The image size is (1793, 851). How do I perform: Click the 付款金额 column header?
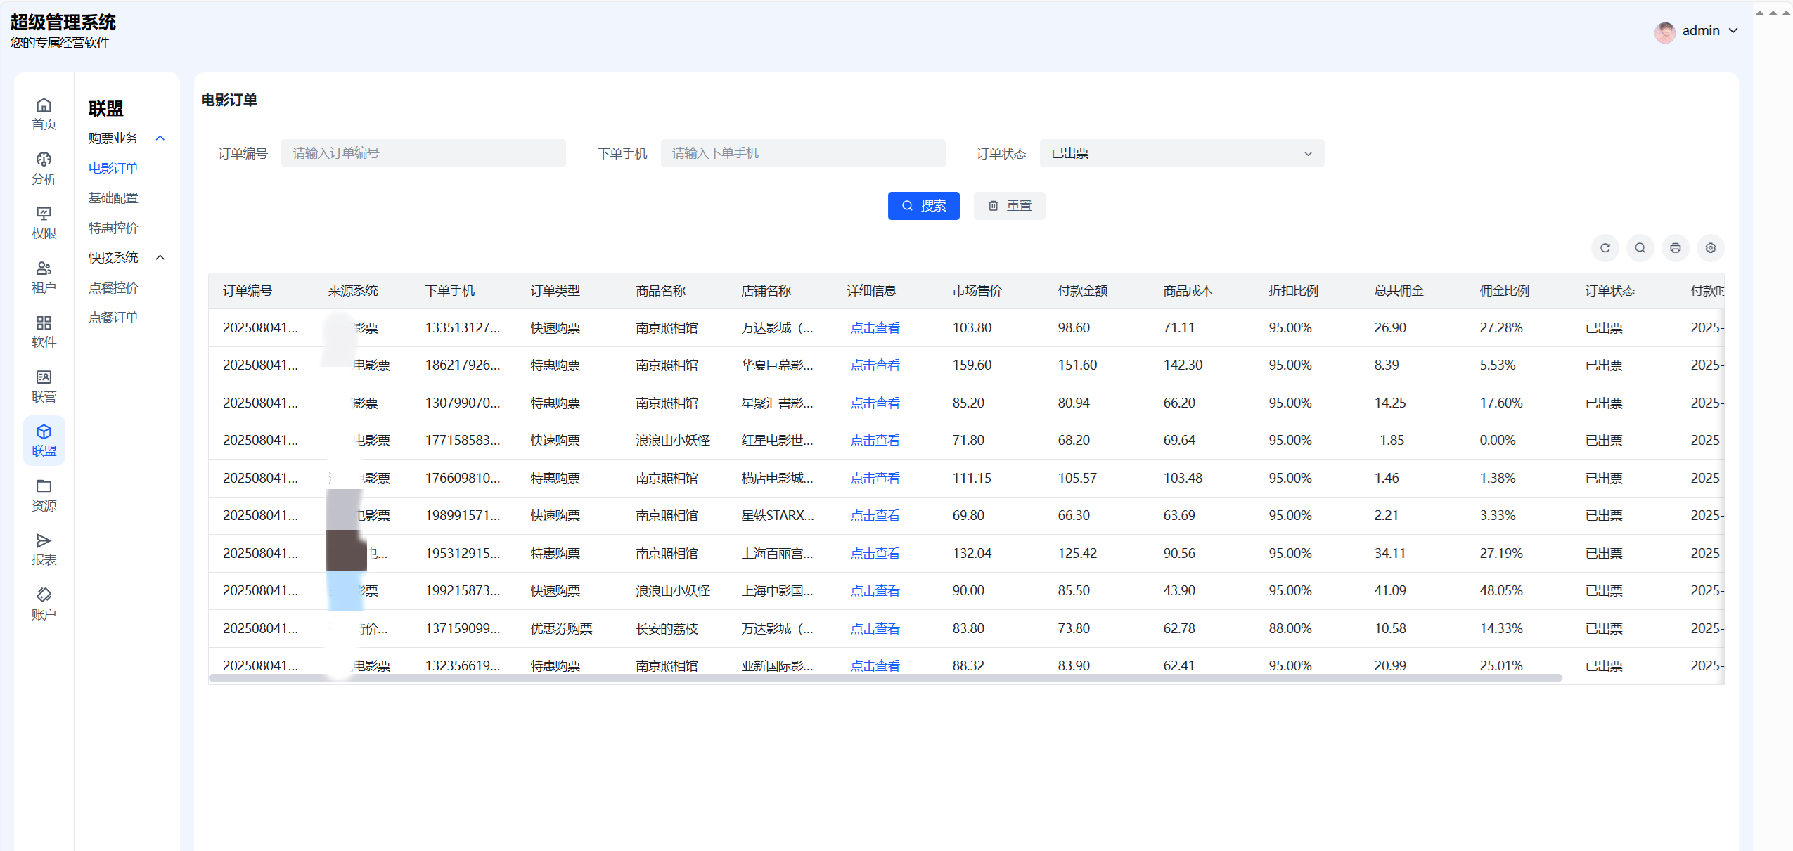pyautogui.click(x=1083, y=291)
